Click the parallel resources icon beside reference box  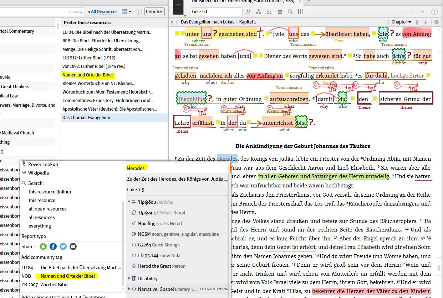[x=248, y=12]
